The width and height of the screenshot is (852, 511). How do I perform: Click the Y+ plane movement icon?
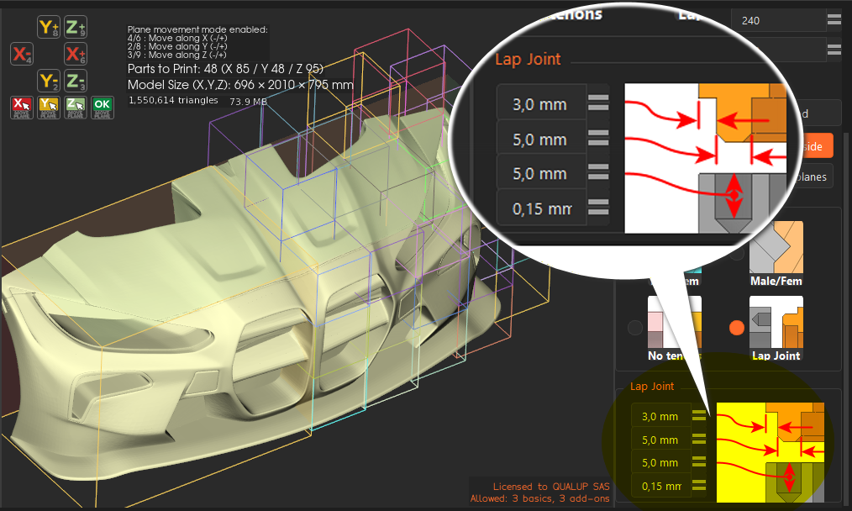pyautogui.click(x=49, y=27)
